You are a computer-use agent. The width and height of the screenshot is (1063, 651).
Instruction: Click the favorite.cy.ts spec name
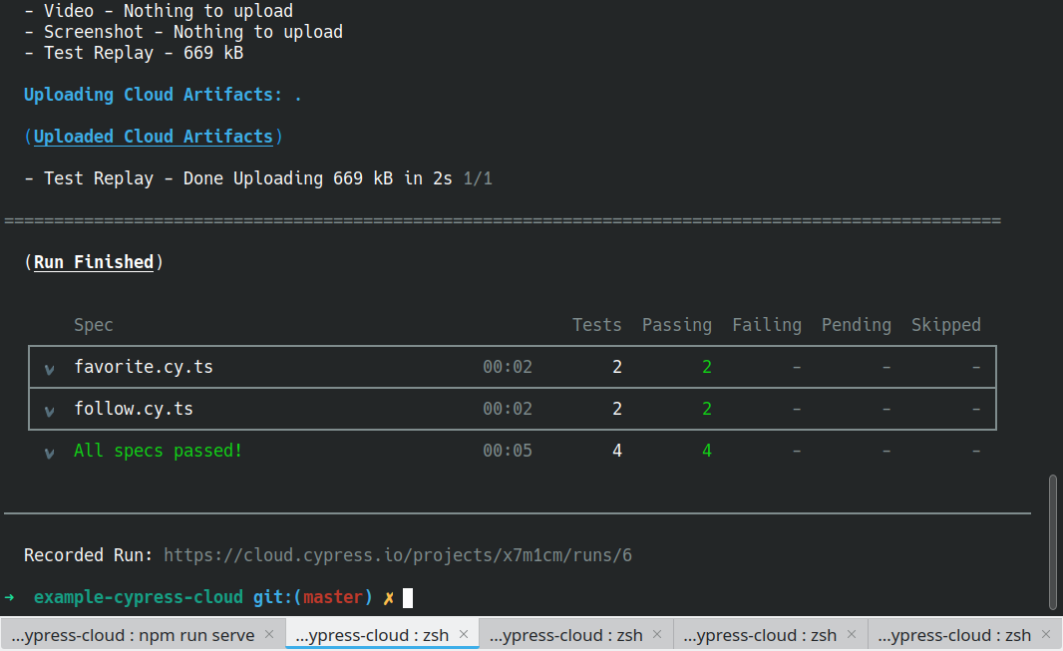(144, 367)
